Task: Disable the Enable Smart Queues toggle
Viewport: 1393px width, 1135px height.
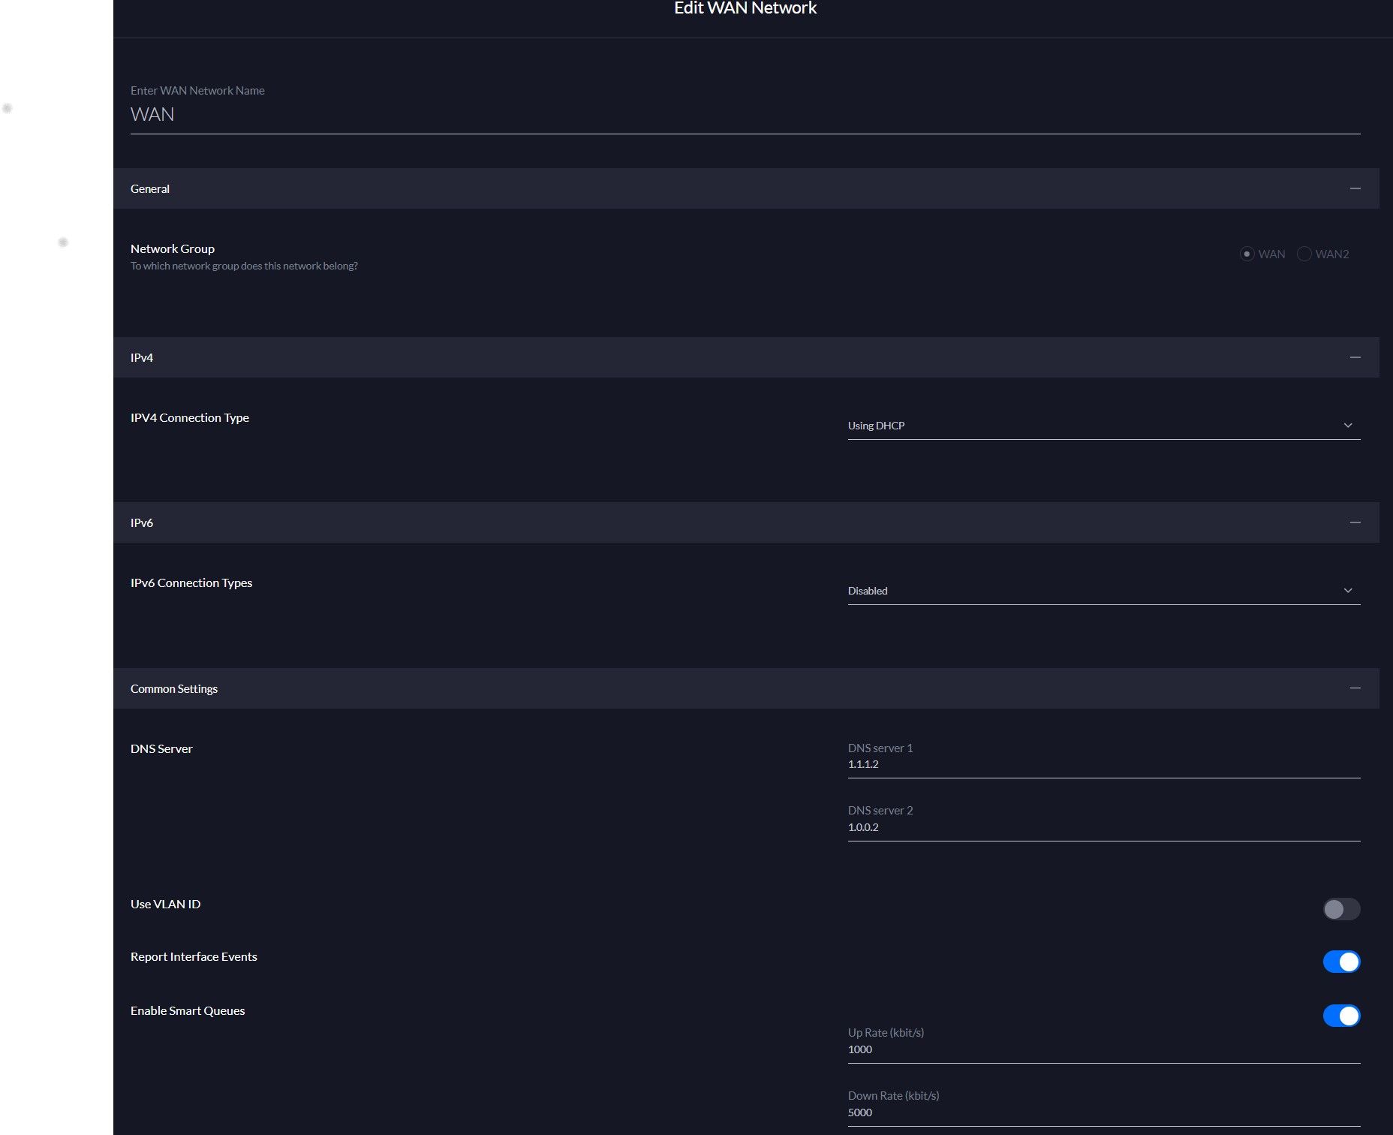Action: [1340, 1016]
